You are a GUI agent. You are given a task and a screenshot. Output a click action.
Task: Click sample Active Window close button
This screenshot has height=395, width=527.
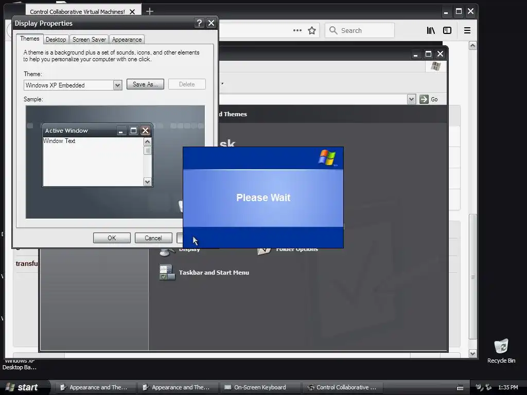[145, 130]
